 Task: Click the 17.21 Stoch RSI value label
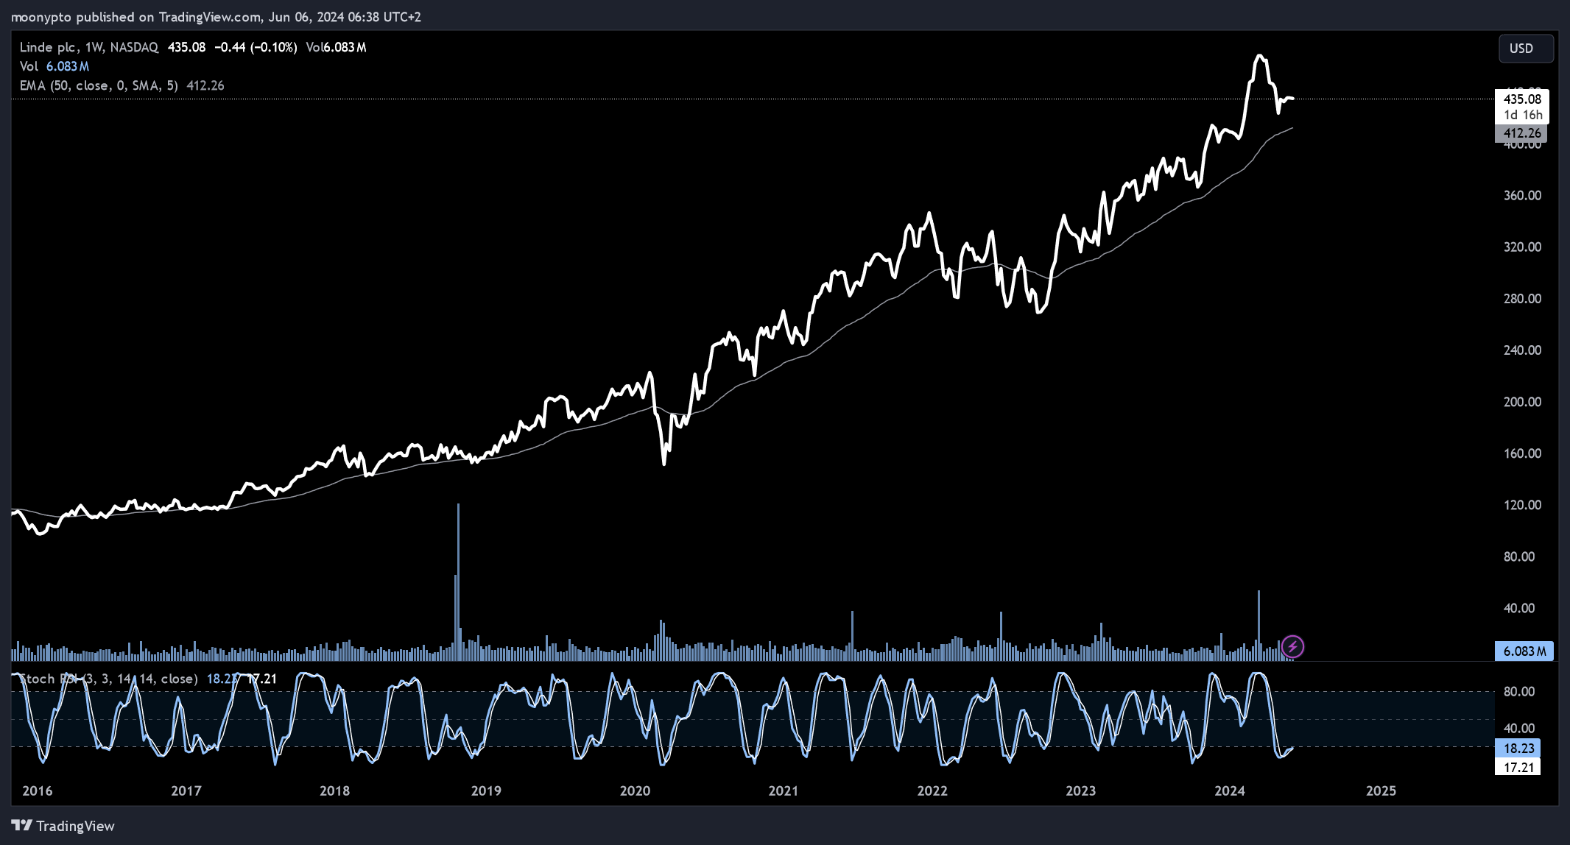pyautogui.click(x=1518, y=768)
